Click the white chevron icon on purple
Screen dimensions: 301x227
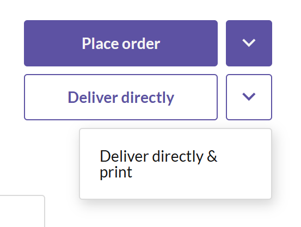pos(249,43)
